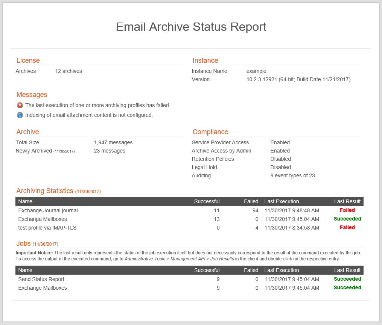The height and width of the screenshot is (325, 382).
Task: Click Succeeded result of Send Status Report job
Action: point(347,279)
